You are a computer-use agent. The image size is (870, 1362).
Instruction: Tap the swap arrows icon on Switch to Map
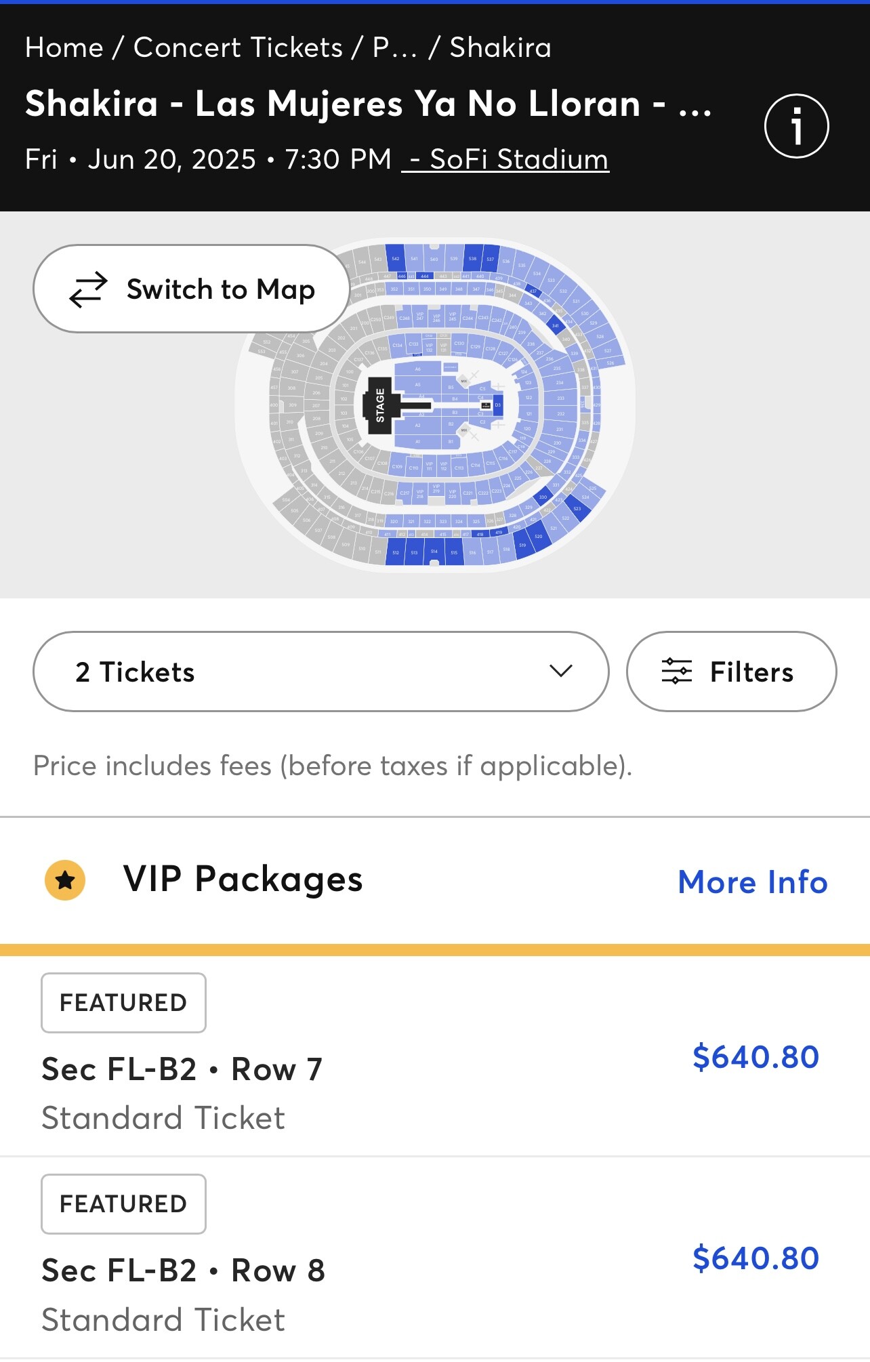[x=88, y=289]
